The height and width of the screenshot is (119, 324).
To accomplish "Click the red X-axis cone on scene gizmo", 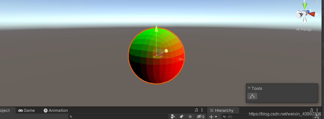I will (311, 14).
